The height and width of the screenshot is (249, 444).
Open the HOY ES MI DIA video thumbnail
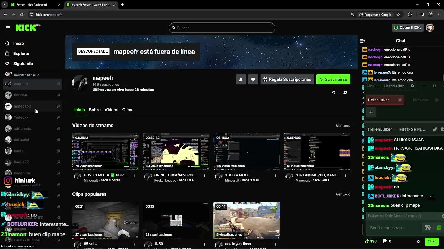tap(105, 152)
